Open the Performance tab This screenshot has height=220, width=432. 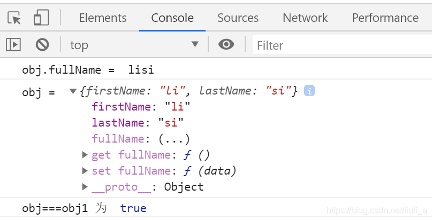click(385, 18)
